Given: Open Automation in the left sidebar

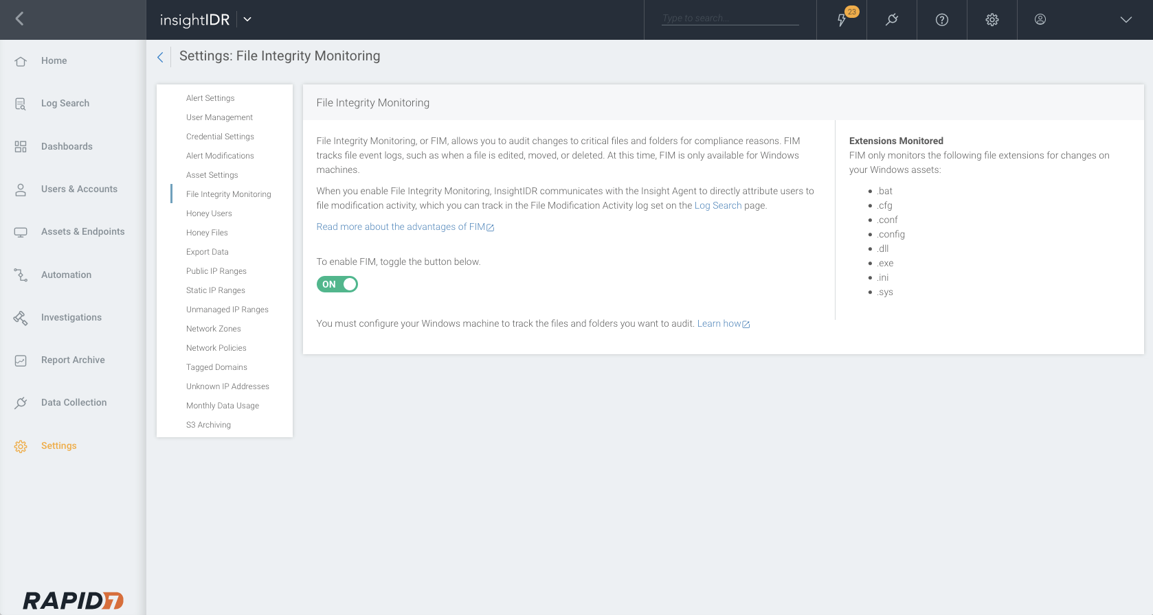Looking at the screenshot, I should click(x=66, y=275).
